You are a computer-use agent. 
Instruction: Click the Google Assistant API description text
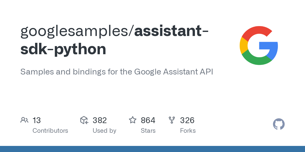[x=116, y=72]
